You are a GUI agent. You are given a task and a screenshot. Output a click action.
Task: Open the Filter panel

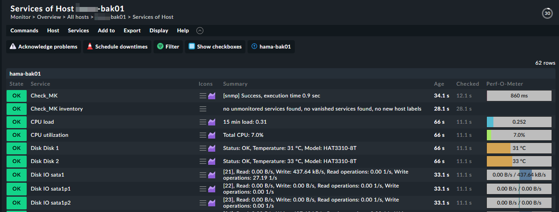point(168,47)
